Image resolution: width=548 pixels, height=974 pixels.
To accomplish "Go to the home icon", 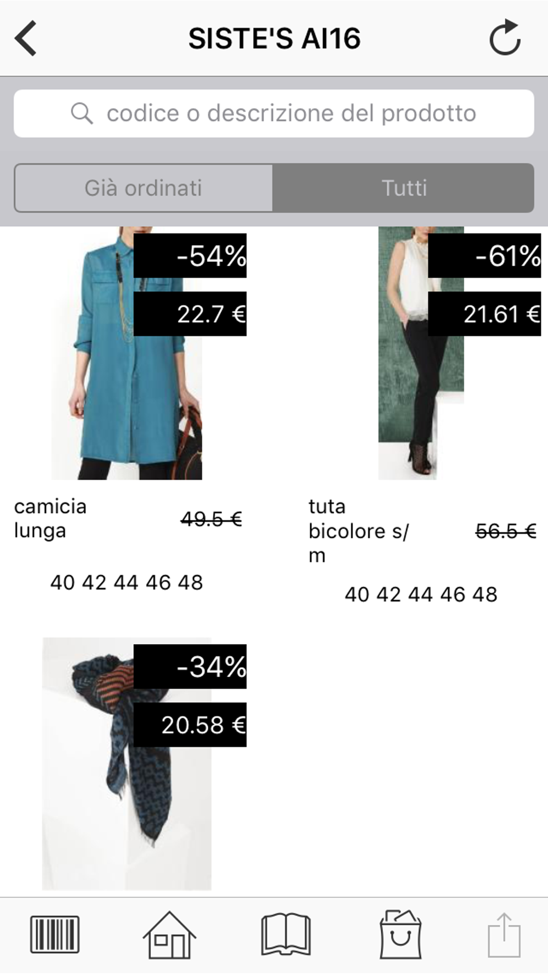I will pyautogui.click(x=169, y=935).
